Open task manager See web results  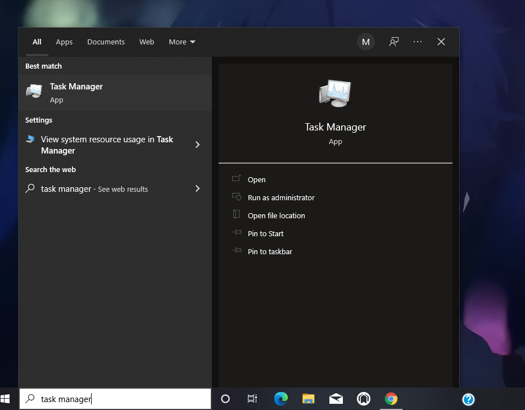coord(115,188)
